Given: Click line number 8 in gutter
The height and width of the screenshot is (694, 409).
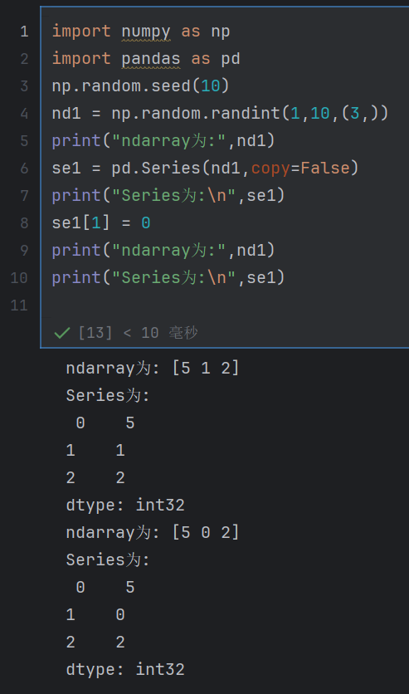Looking at the screenshot, I should (x=24, y=223).
